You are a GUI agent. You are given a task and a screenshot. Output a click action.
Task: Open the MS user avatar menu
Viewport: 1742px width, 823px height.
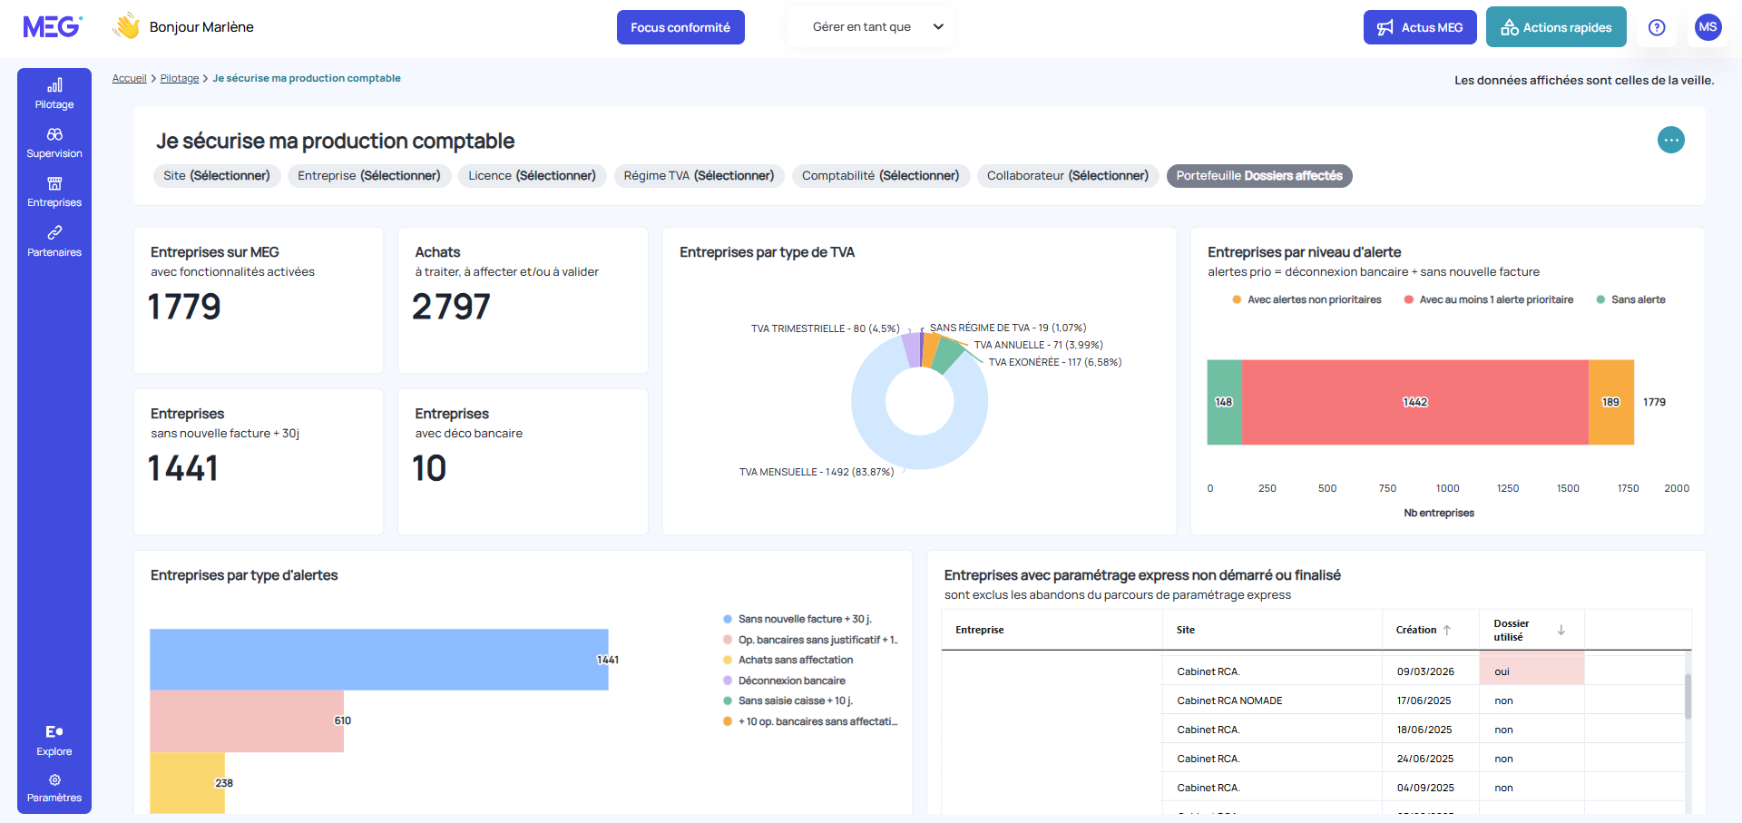pos(1708,27)
